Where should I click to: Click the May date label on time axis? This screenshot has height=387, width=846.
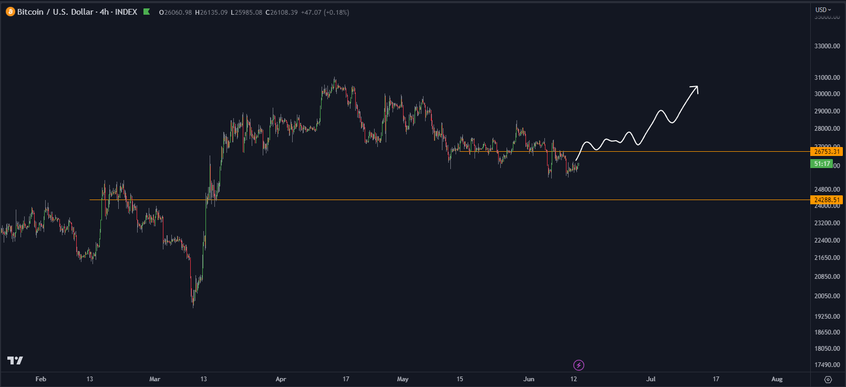pyautogui.click(x=403, y=379)
